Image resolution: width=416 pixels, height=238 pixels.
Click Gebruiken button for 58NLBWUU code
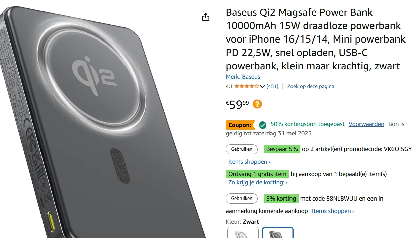[242, 199]
